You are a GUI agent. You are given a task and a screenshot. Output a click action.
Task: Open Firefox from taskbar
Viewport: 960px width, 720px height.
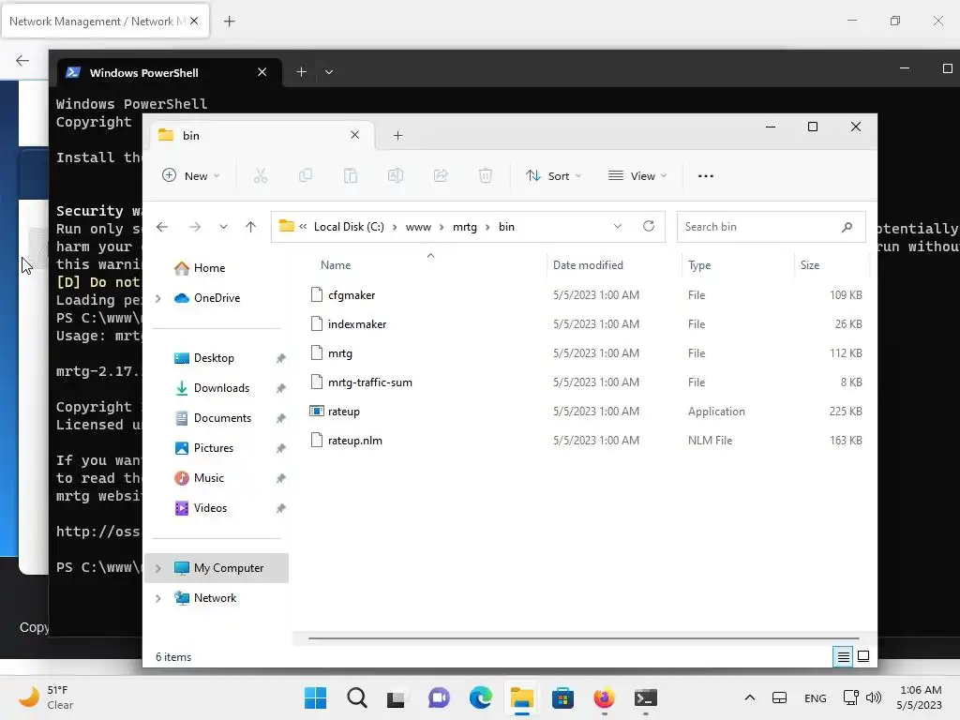pyautogui.click(x=605, y=697)
